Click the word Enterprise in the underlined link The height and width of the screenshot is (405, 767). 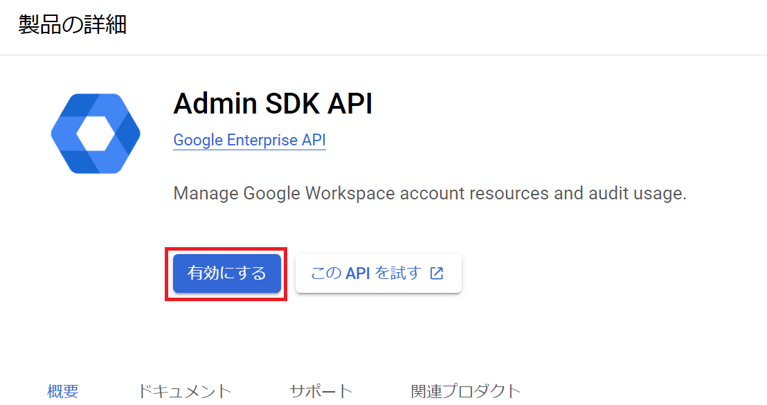tap(262, 140)
